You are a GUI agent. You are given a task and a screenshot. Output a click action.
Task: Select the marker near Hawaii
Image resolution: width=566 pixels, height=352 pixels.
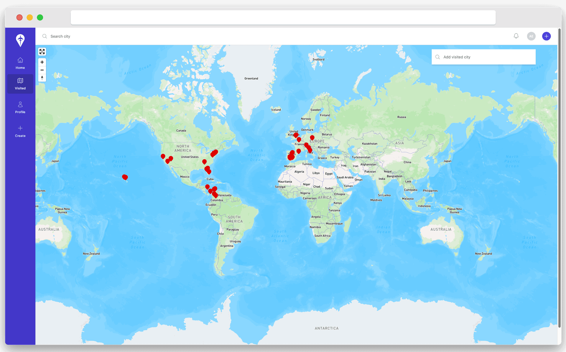125,177
